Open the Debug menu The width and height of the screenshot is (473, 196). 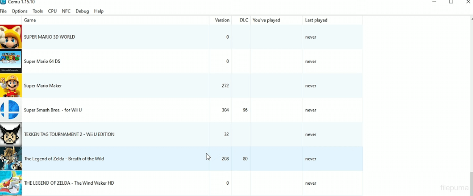(x=82, y=11)
